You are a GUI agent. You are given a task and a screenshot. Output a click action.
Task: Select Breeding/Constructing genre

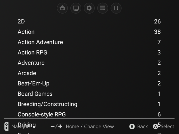[x=48, y=104]
